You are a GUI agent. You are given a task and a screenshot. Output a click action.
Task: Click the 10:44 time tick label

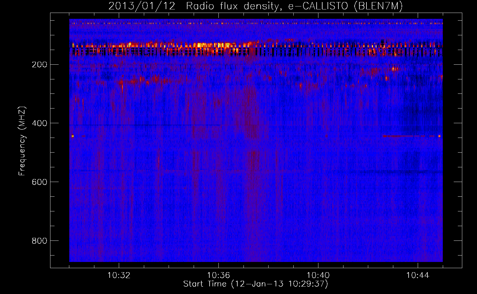point(418,275)
